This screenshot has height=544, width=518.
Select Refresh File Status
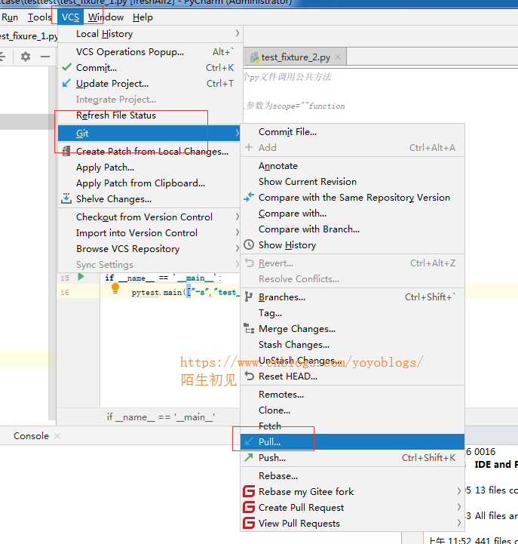click(x=149, y=115)
